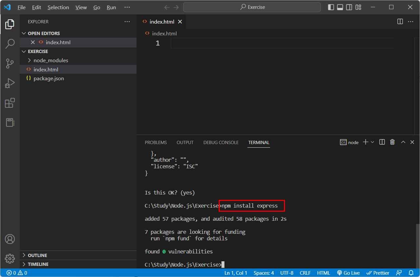
Task: Collapse the OPEN EDITORS section
Action: [24, 33]
